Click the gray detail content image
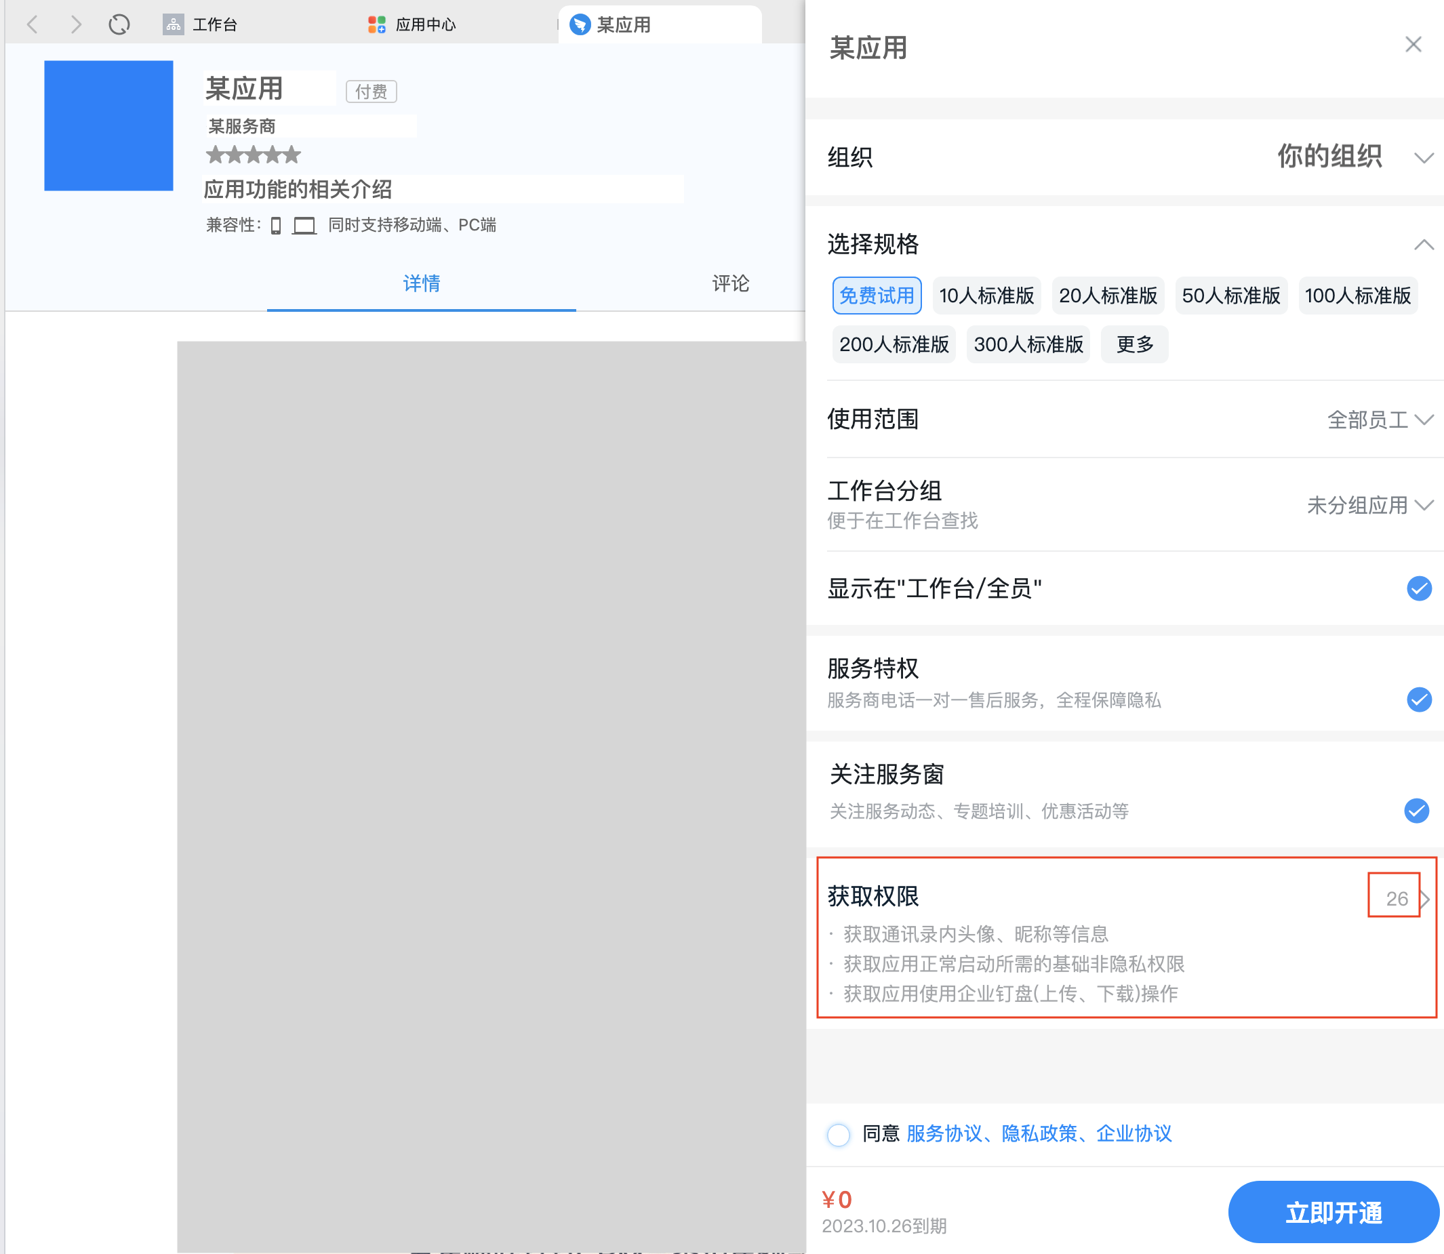 492,796
